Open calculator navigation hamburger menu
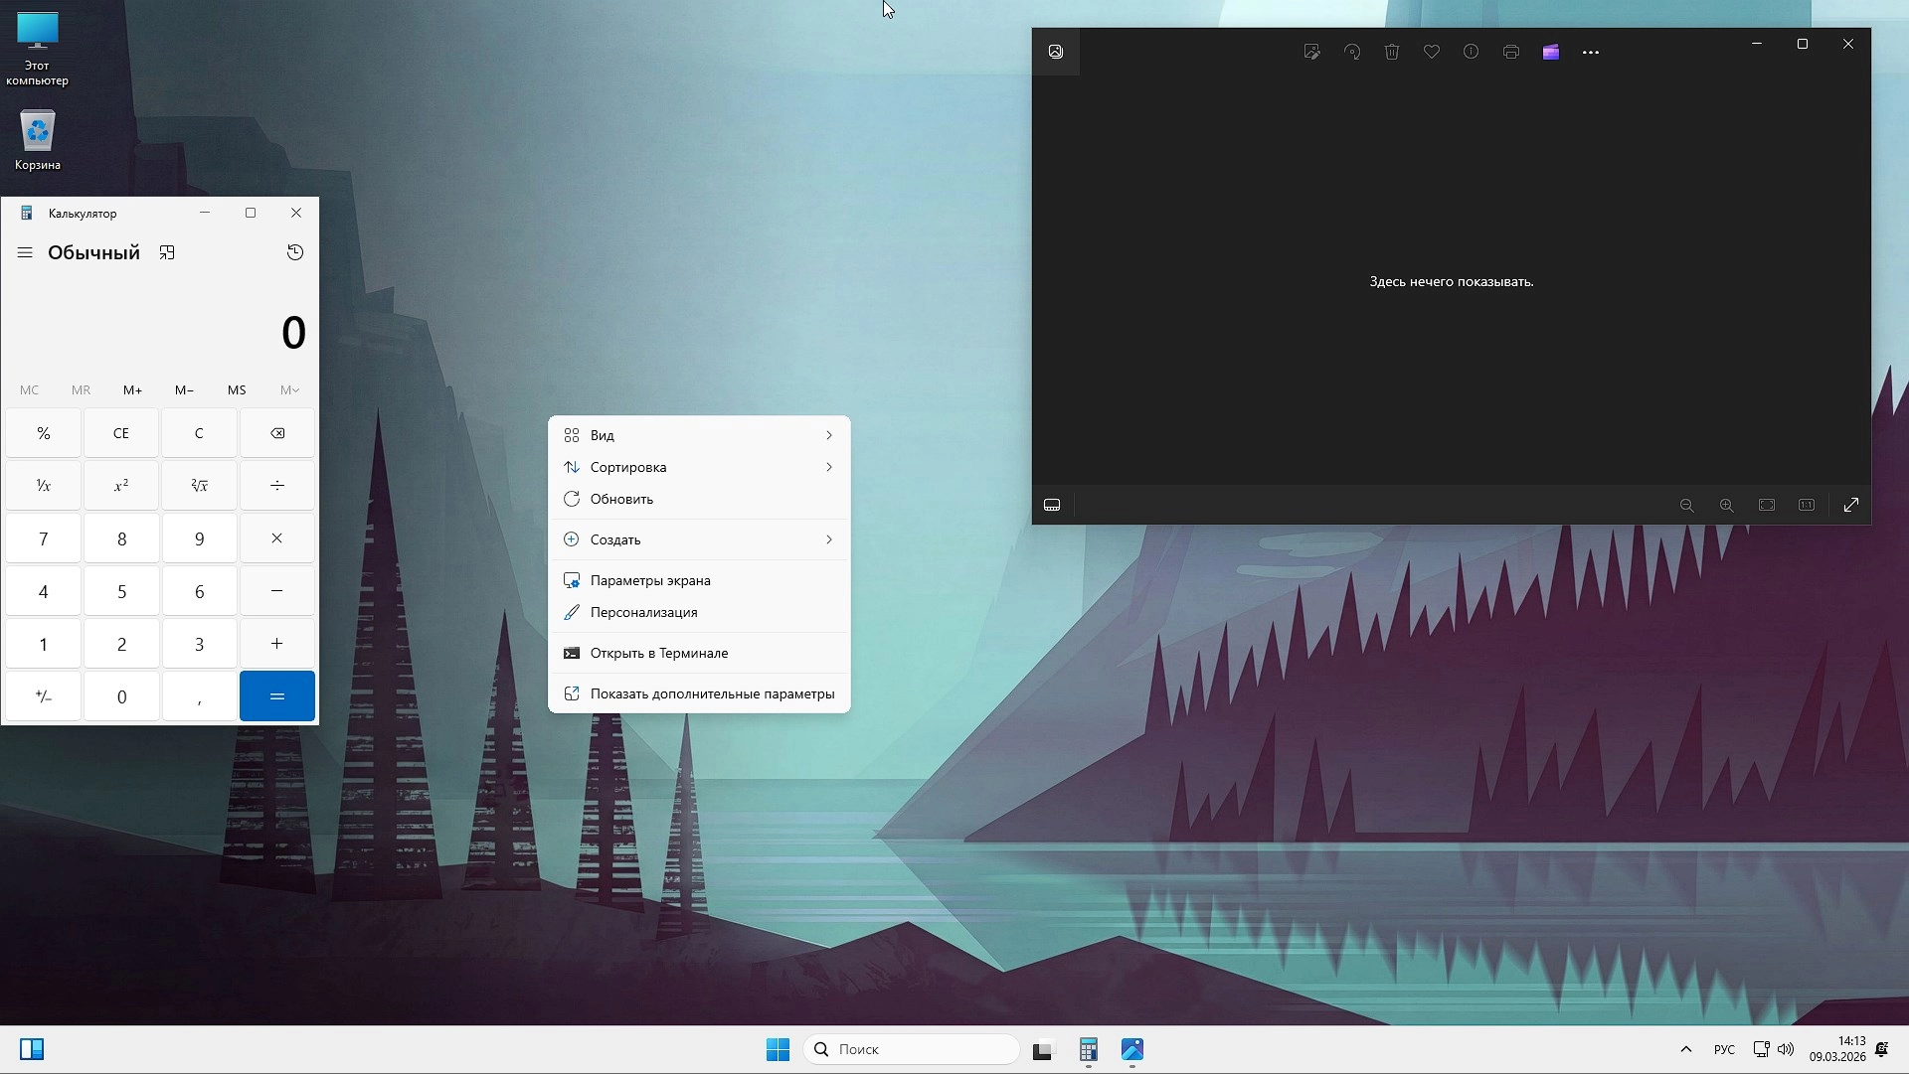 (25, 252)
